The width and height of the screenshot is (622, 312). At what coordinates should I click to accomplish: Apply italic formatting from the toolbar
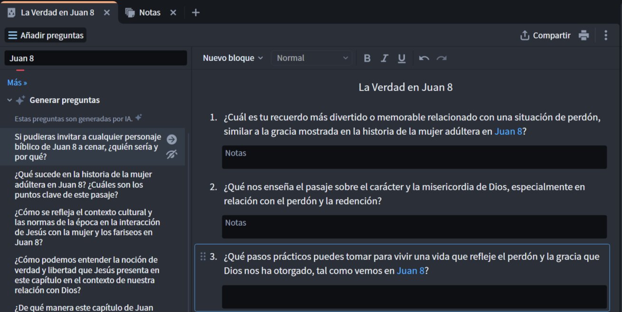[384, 58]
